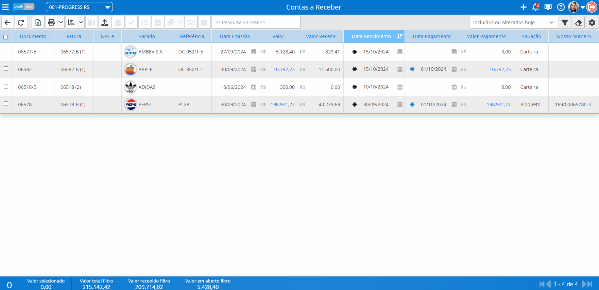Check the row for document 06578
Viewport: 599px width, 290px height.
coord(6,103)
